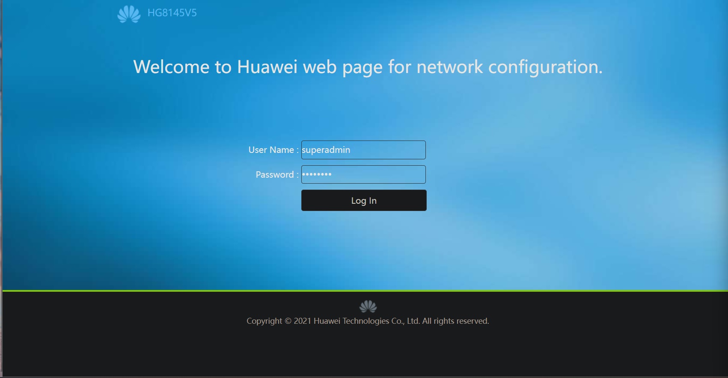Click the Password label
This screenshot has width=728, height=378.
(x=277, y=175)
